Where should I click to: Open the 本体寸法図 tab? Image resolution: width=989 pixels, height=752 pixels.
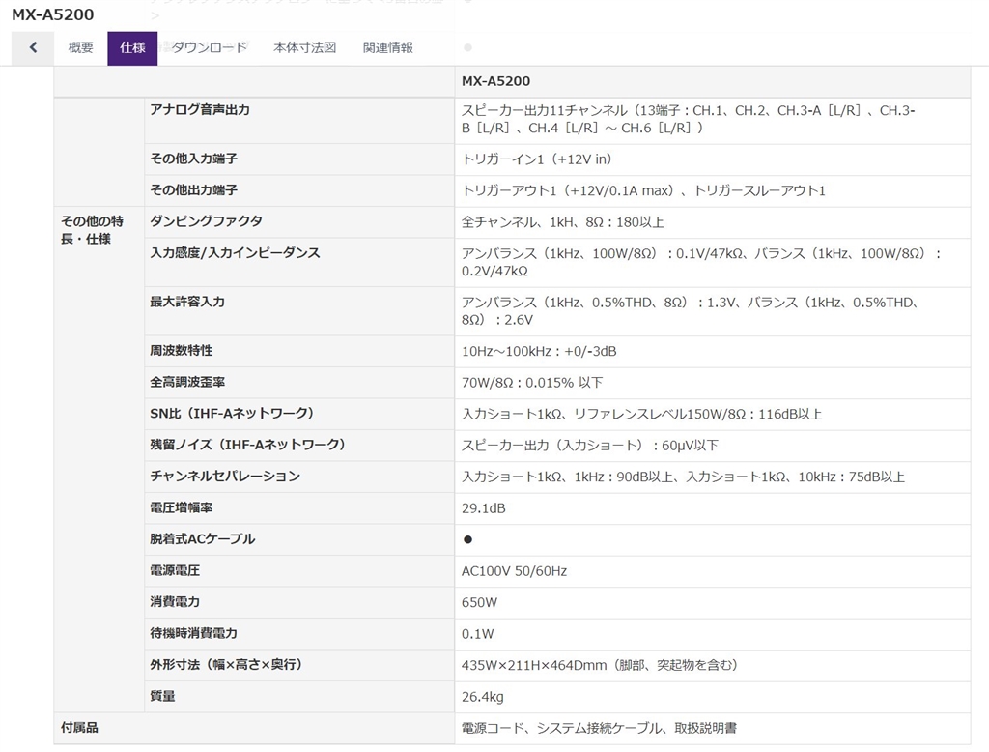(x=304, y=47)
